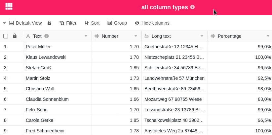Viewport: 272px width, 135px height.
Task: Open the Text column dropdown arrow
Action: click(86, 36)
